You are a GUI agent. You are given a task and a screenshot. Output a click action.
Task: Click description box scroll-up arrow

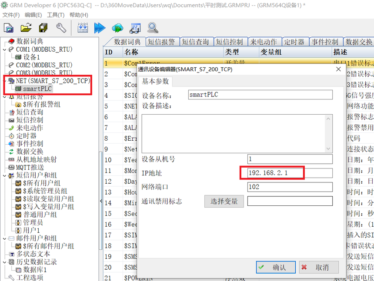click(328, 119)
